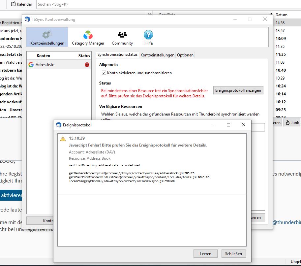Click Thunderbird icon in TbSync title bar
Image resolution: width=301 pixels, height=266 pixels.
(27, 19)
